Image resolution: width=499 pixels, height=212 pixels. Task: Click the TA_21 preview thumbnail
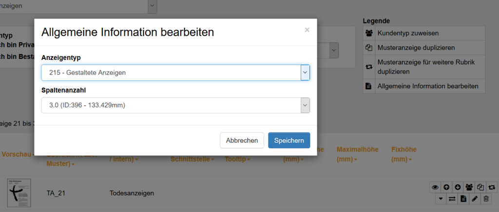pyautogui.click(x=19, y=193)
